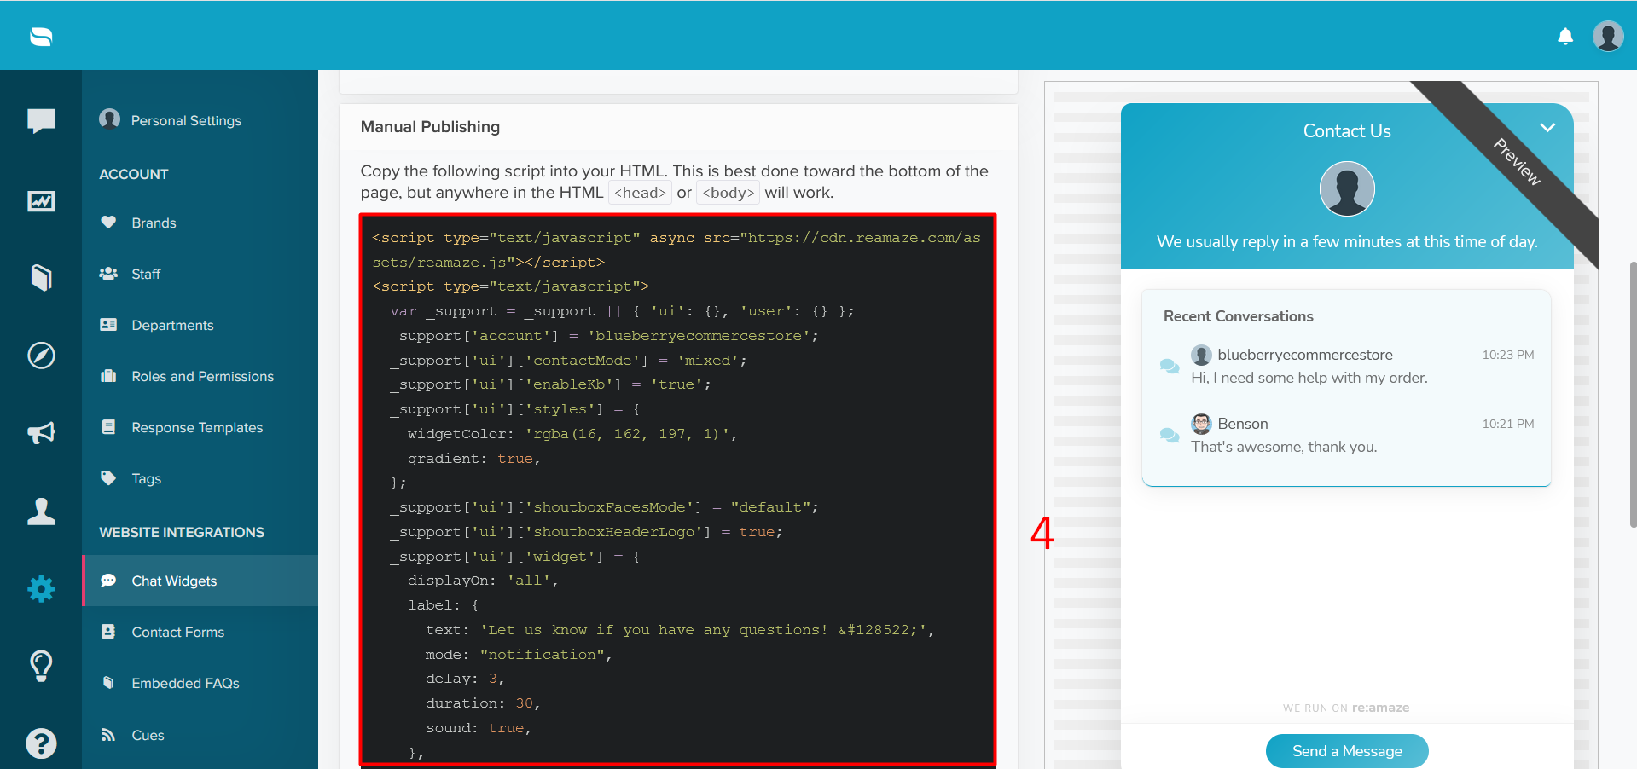1637x769 pixels.
Task: Click the lightbulb icon in sidebar
Action: click(41, 665)
